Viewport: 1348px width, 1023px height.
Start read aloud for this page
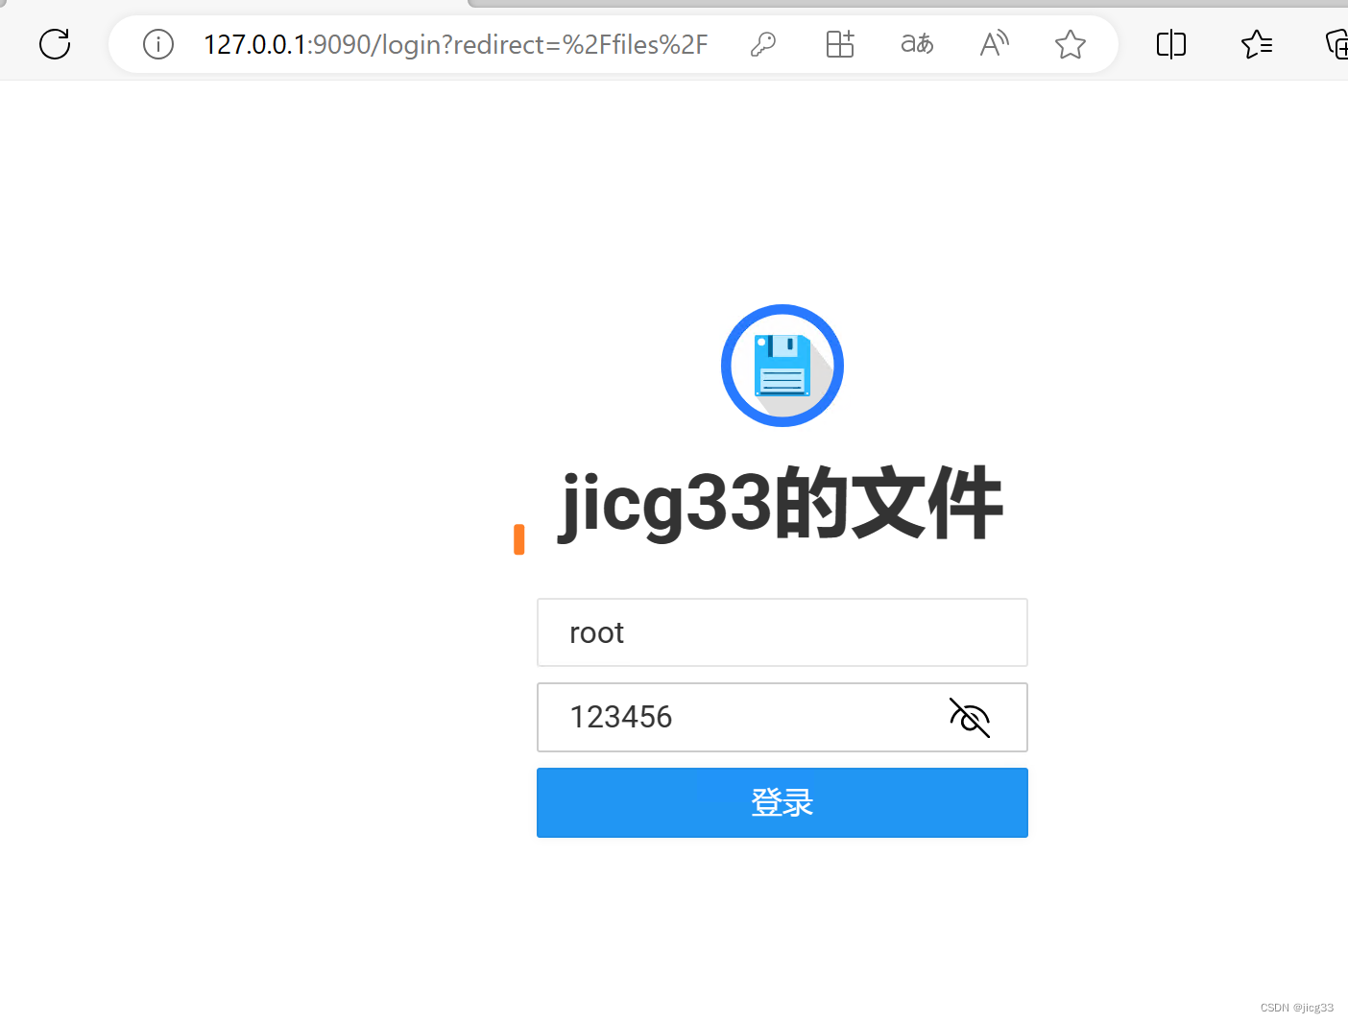(994, 44)
